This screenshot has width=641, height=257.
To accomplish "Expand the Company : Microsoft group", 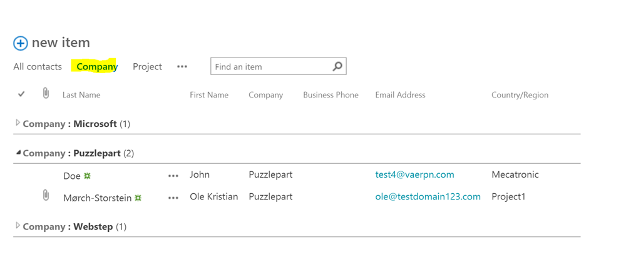I will pos(18,123).
